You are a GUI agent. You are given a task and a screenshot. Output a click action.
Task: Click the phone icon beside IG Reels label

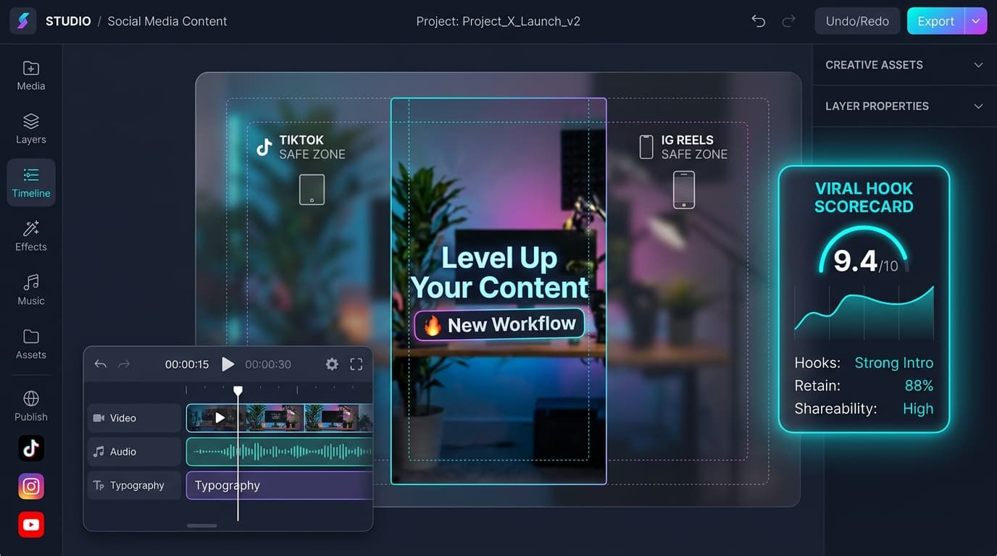coord(646,147)
